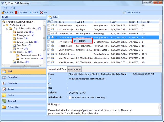Collapse the GisOutlook.ost tree node
The height and width of the screenshot is (122, 164).
pos(4,25)
